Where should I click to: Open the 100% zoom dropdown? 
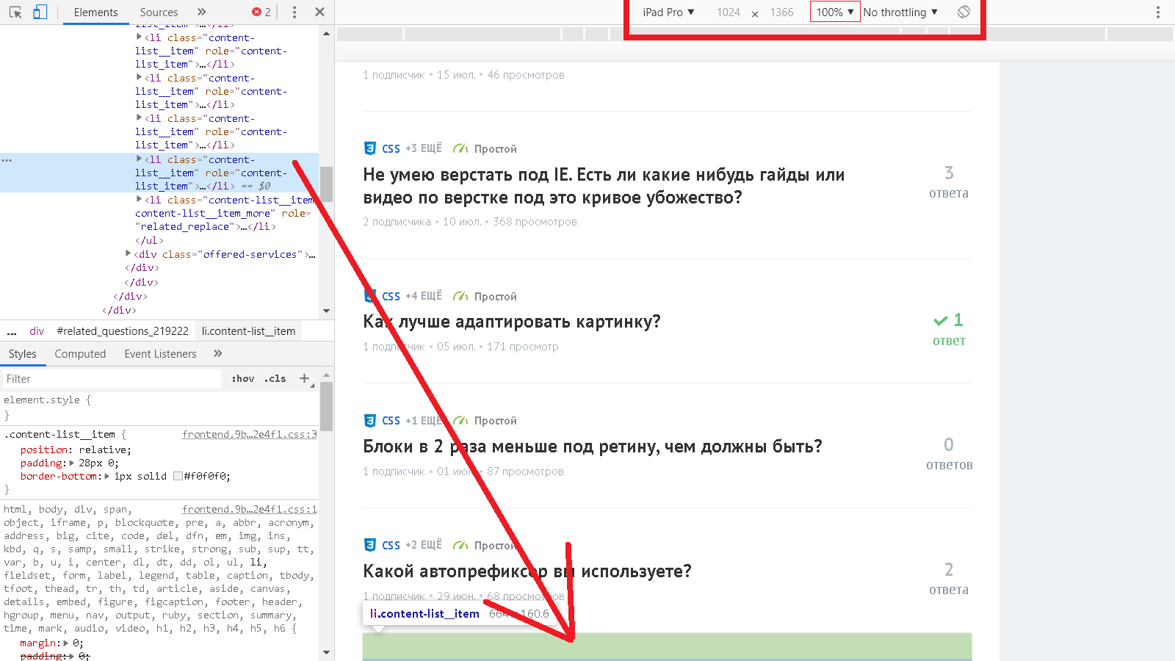835,12
